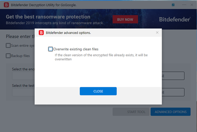
Task: Enable Overwrite existing clean files checkbox
Action: click(x=51, y=49)
